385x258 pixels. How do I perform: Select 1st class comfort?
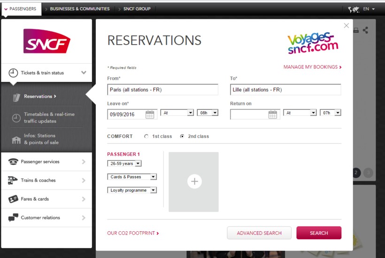[146, 137]
